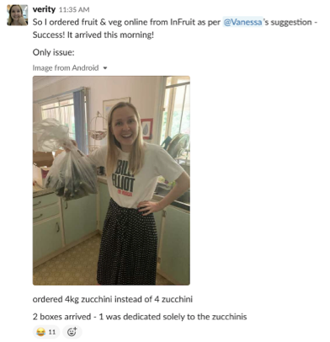
Task: Click 'Success! It arrived this morning!' text
Action: (93, 35)
